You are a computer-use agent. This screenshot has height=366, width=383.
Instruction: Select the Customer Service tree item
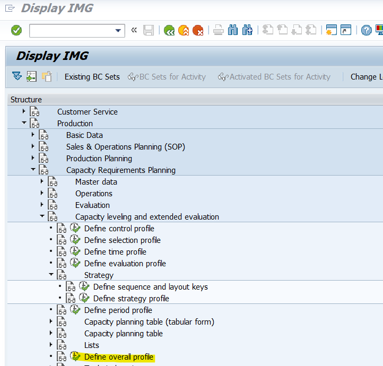[88, 112]
